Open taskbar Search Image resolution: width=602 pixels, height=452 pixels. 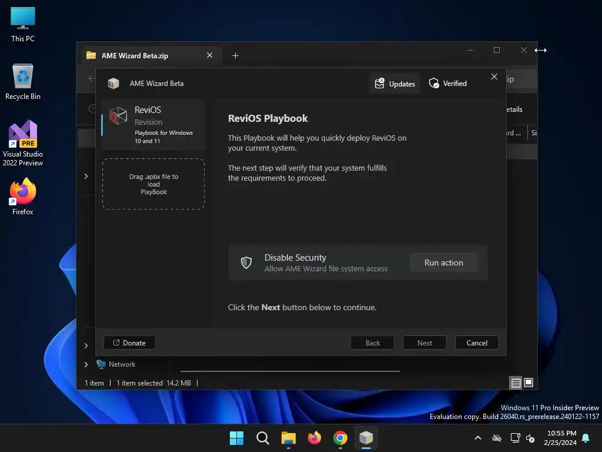click(263, 438)
